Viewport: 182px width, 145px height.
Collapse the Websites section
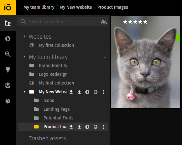pyautogui.click(x=24, y=36)
